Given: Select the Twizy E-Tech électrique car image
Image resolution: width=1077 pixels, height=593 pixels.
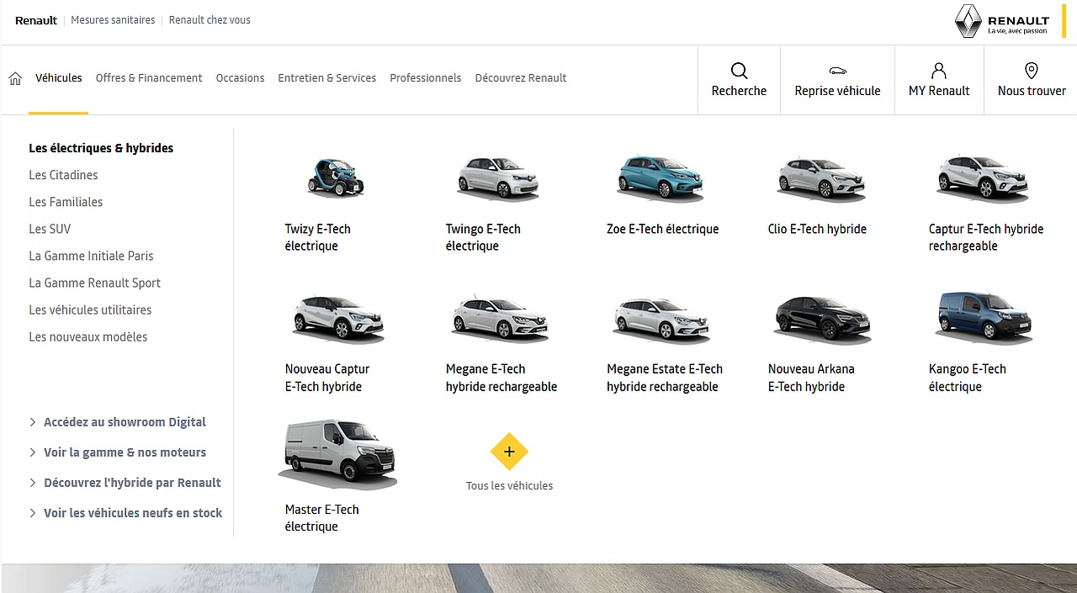Looking at the screenshot, I should tap(335, 177).
